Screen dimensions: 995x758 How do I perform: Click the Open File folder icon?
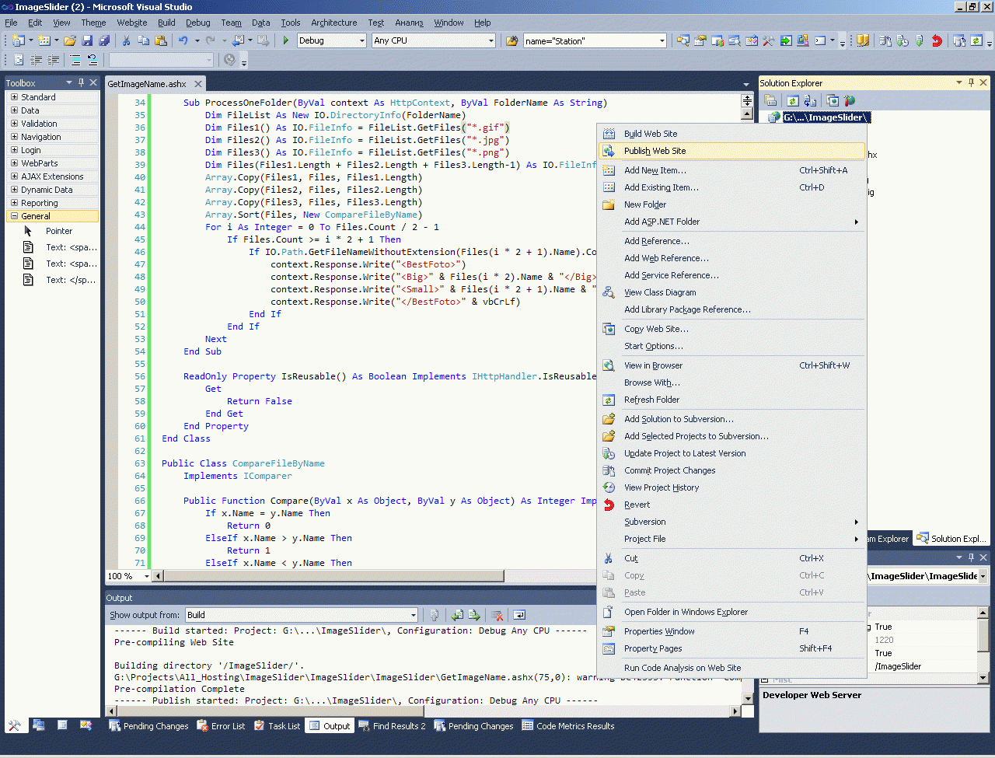[70, 40]
